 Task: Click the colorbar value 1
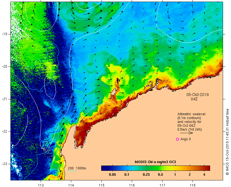point(175,175)
